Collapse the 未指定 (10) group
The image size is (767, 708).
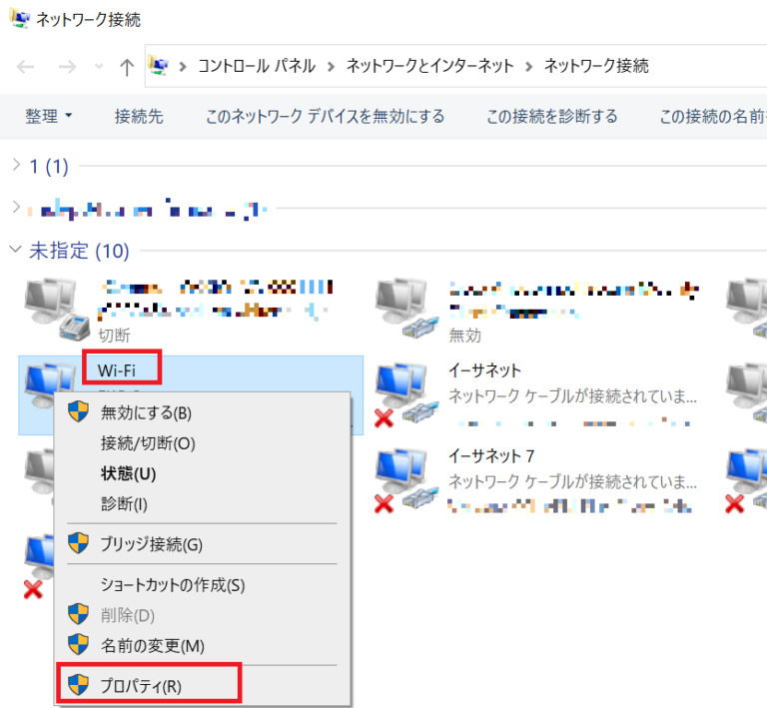pos(15,250)
